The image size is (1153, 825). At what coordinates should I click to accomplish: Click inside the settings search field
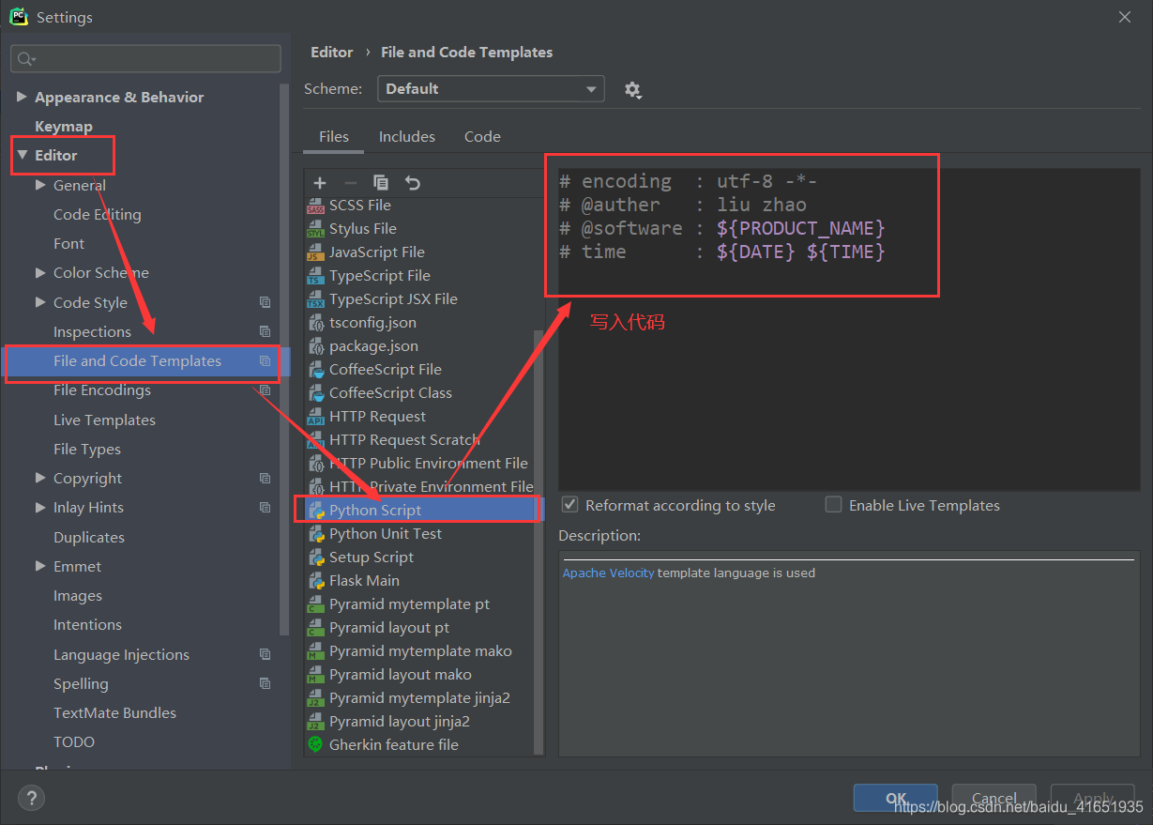click(145, 58)
